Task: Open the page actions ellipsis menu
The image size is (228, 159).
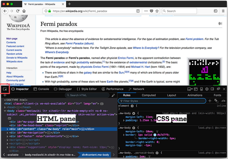Action: coord(146,11)
